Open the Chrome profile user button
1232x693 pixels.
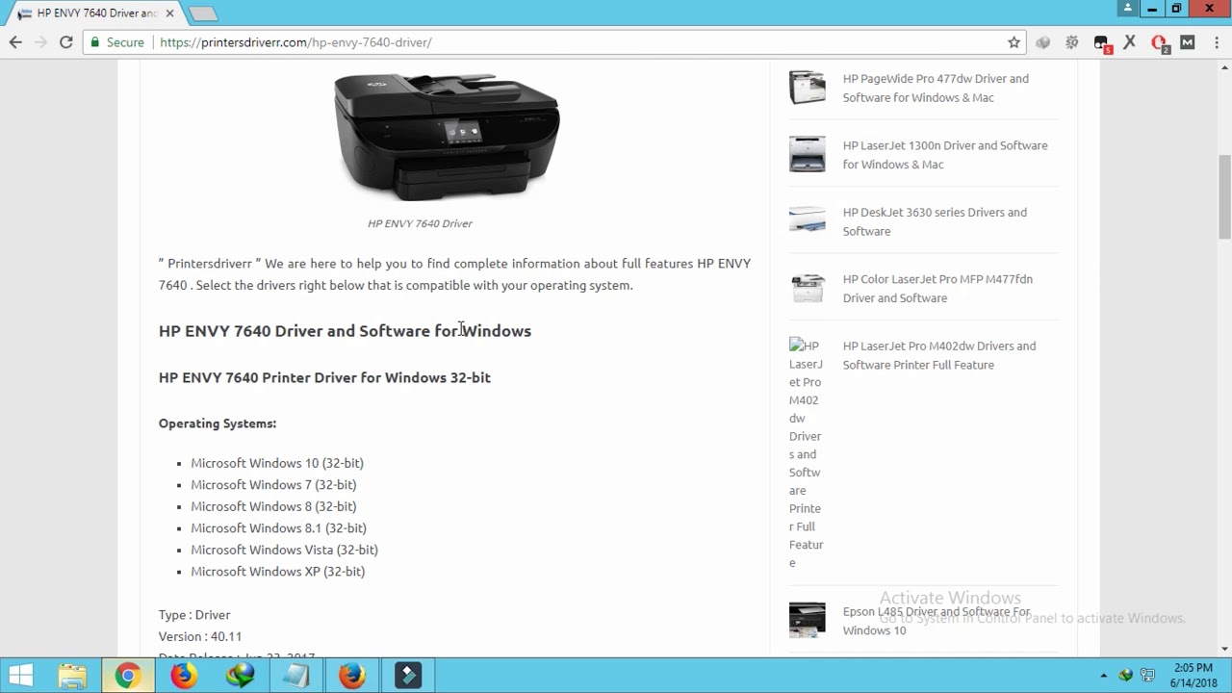[x=1128, y=9]
